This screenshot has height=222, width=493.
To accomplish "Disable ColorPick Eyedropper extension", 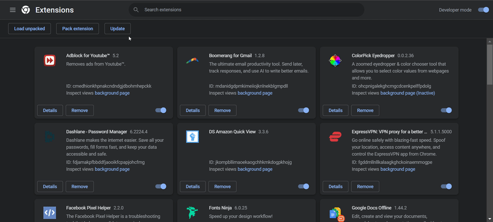I will coord(446,110).
